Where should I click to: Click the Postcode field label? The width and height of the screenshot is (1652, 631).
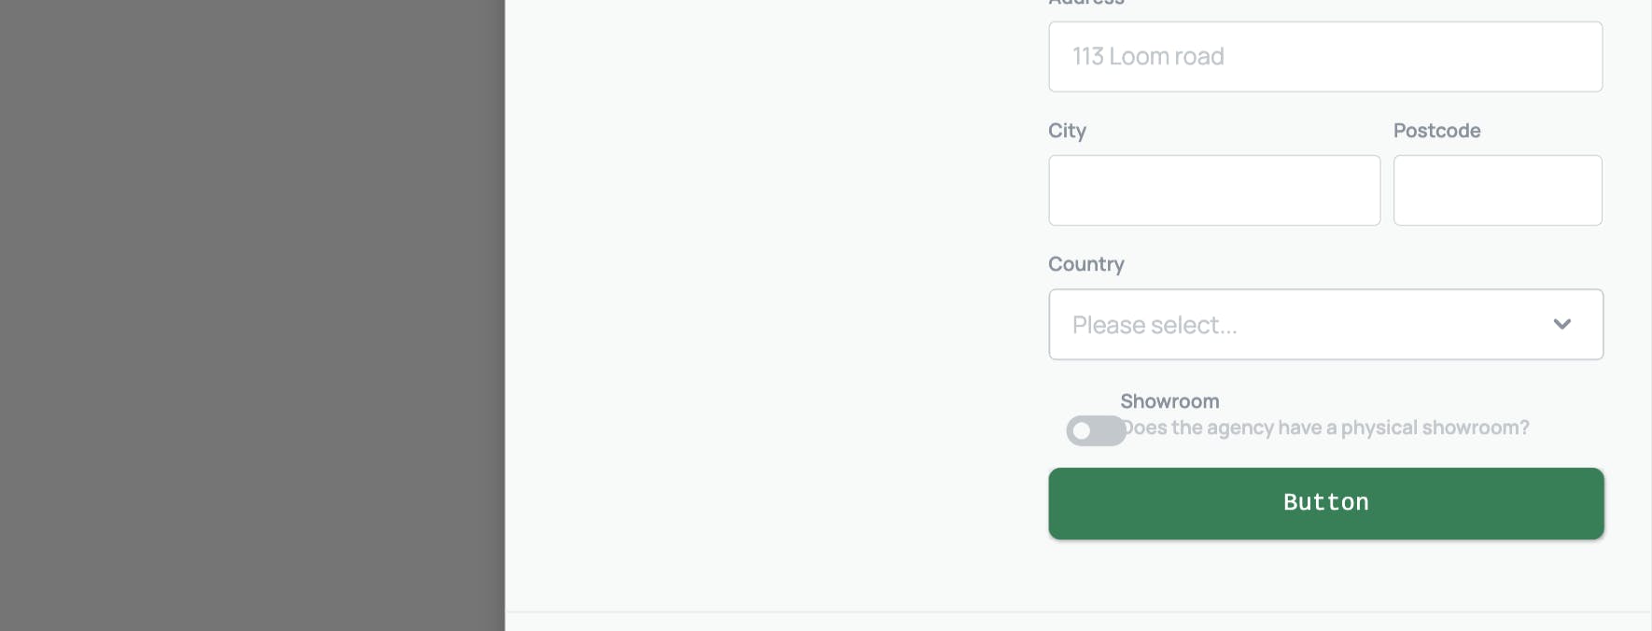coord(1436,131)
